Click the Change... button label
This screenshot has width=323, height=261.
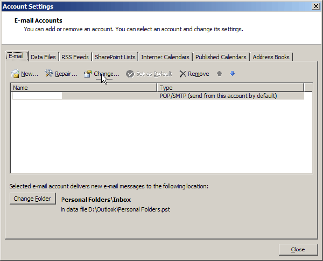coord(107,74)
